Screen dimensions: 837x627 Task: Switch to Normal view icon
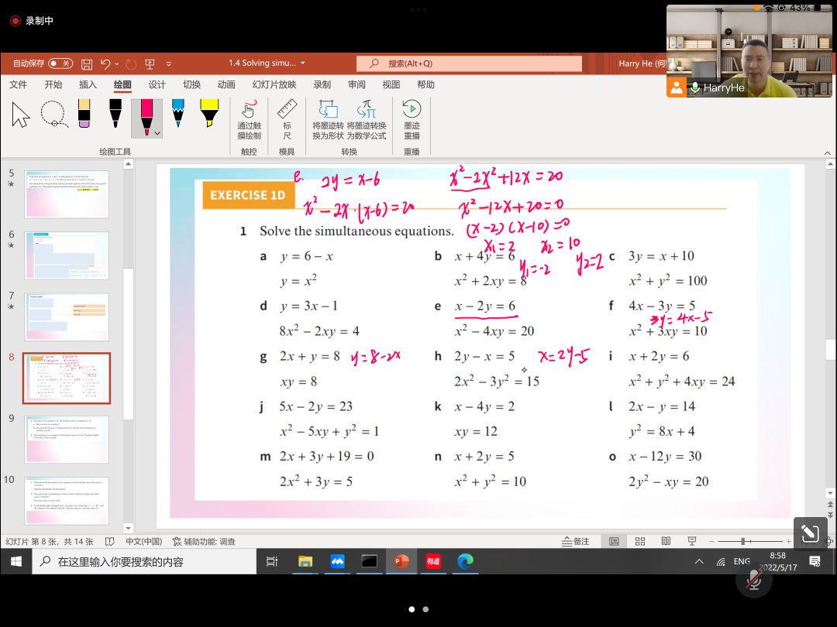(x=614, y=542)
